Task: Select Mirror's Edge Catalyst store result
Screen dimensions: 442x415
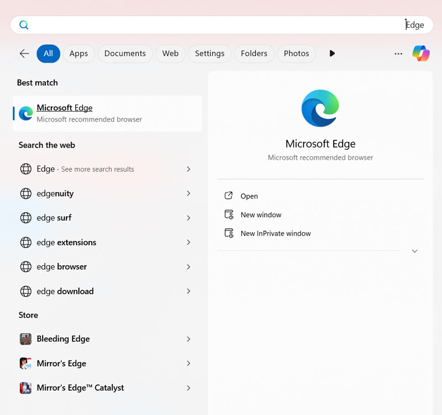Action: pos(107,388)
